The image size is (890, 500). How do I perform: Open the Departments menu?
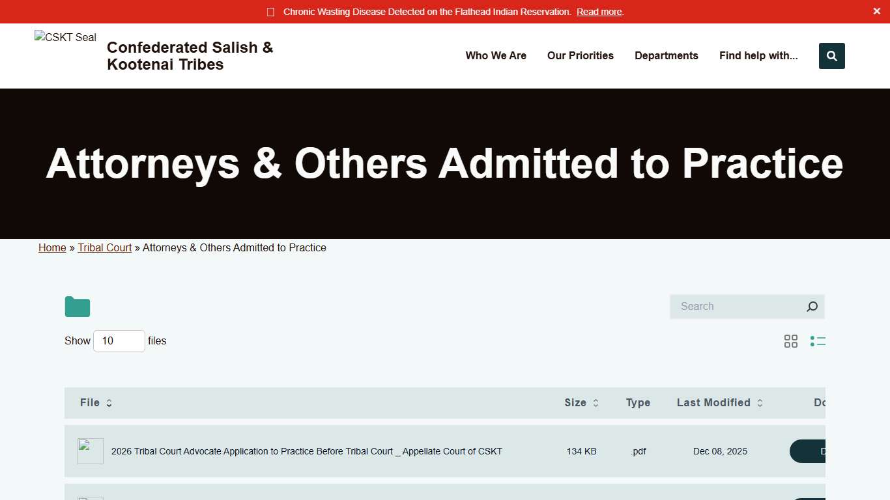(x=666, y=56)
